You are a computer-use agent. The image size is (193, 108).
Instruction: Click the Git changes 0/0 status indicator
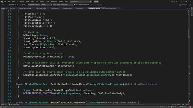(x=161, y=107)
